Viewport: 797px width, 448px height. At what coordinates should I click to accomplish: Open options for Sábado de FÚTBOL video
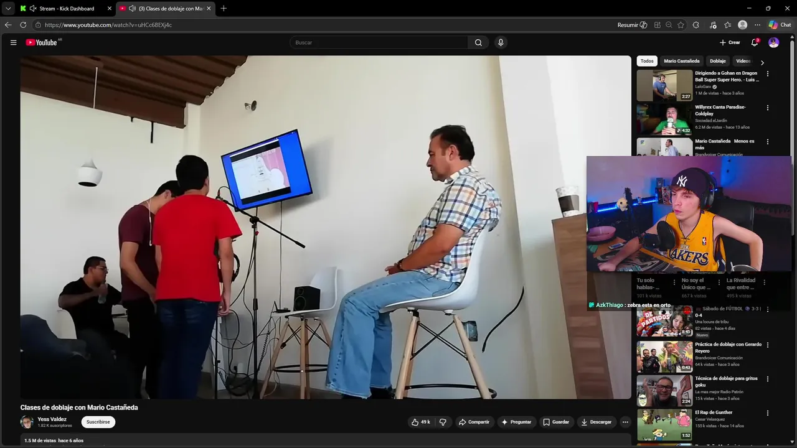coord(767,309)
